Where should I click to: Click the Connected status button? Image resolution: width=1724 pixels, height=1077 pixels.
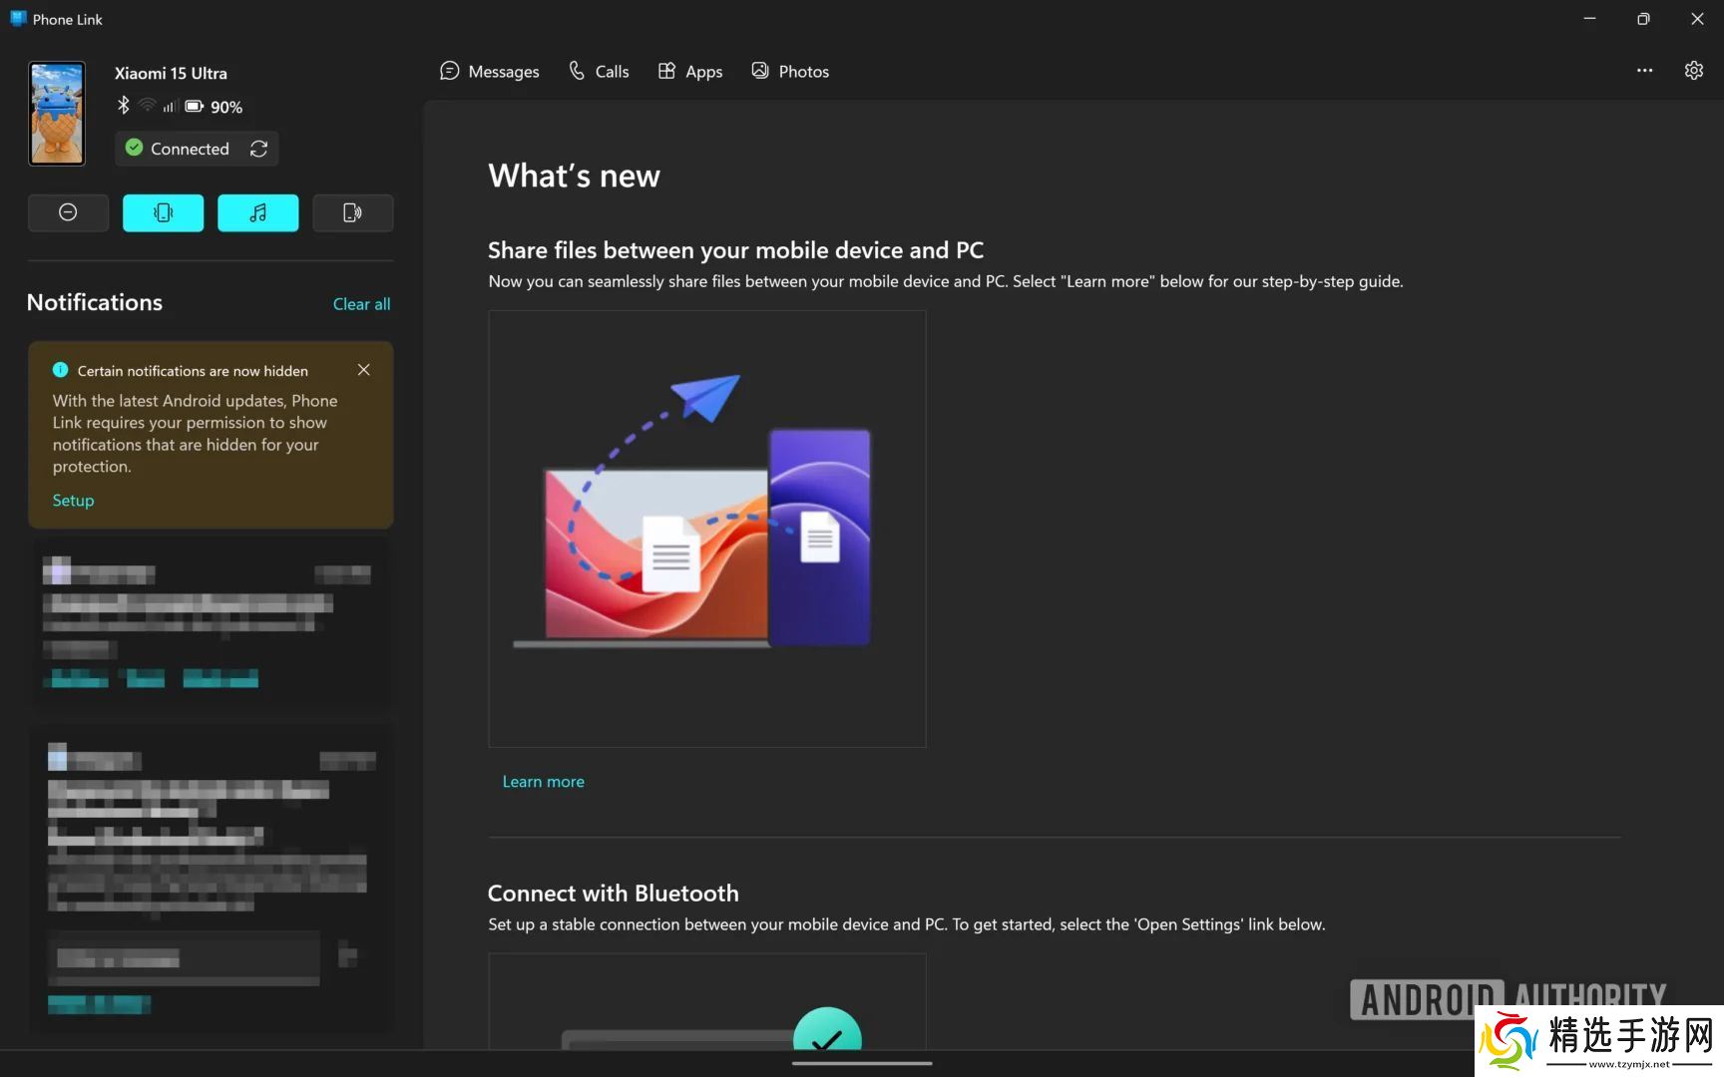pyautogui.click(x=179, y=149)
